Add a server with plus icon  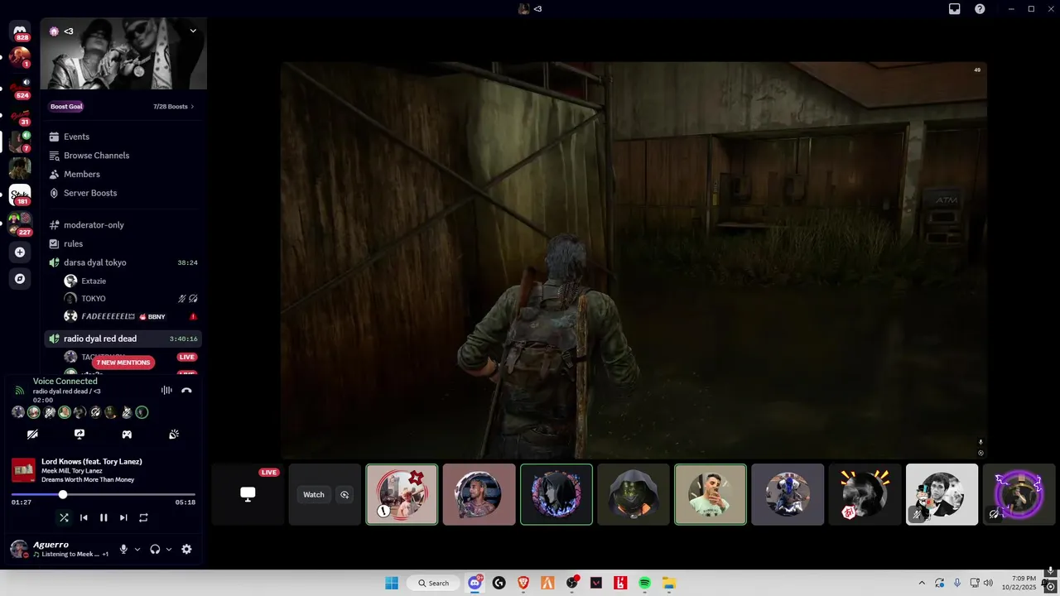pyautogui.click(x=20, y=252)
